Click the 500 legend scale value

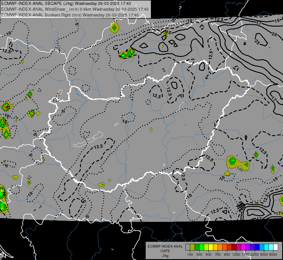point(208,255)
